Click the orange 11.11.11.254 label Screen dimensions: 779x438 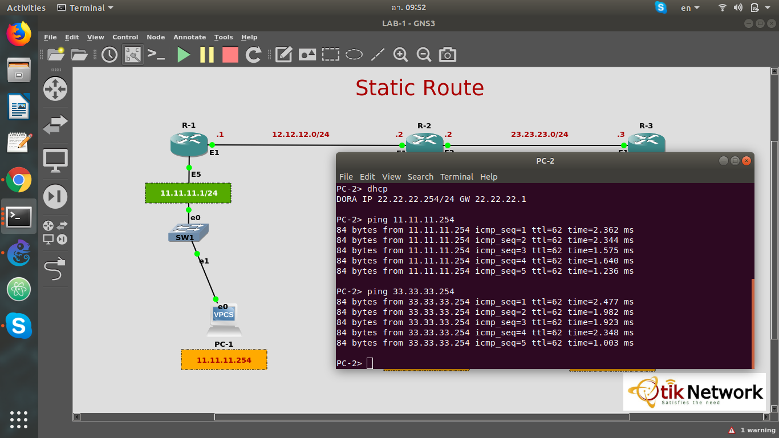tap(224, 360)
